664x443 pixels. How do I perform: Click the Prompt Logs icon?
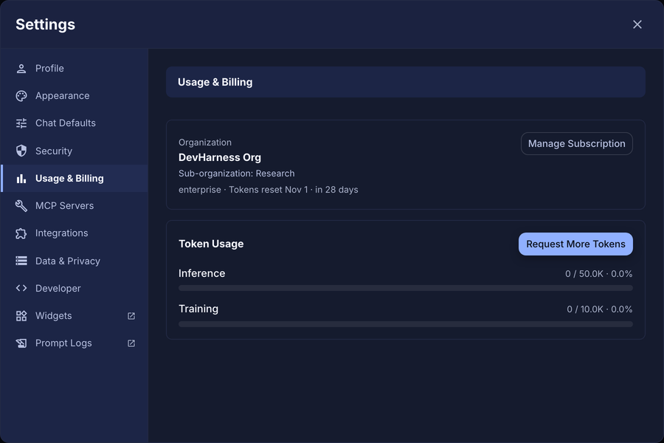21,343
